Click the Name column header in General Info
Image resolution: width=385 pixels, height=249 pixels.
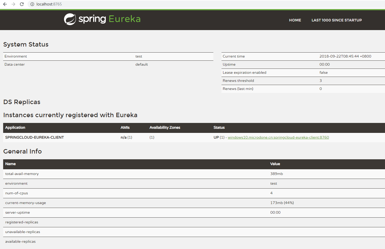(10, 164)
